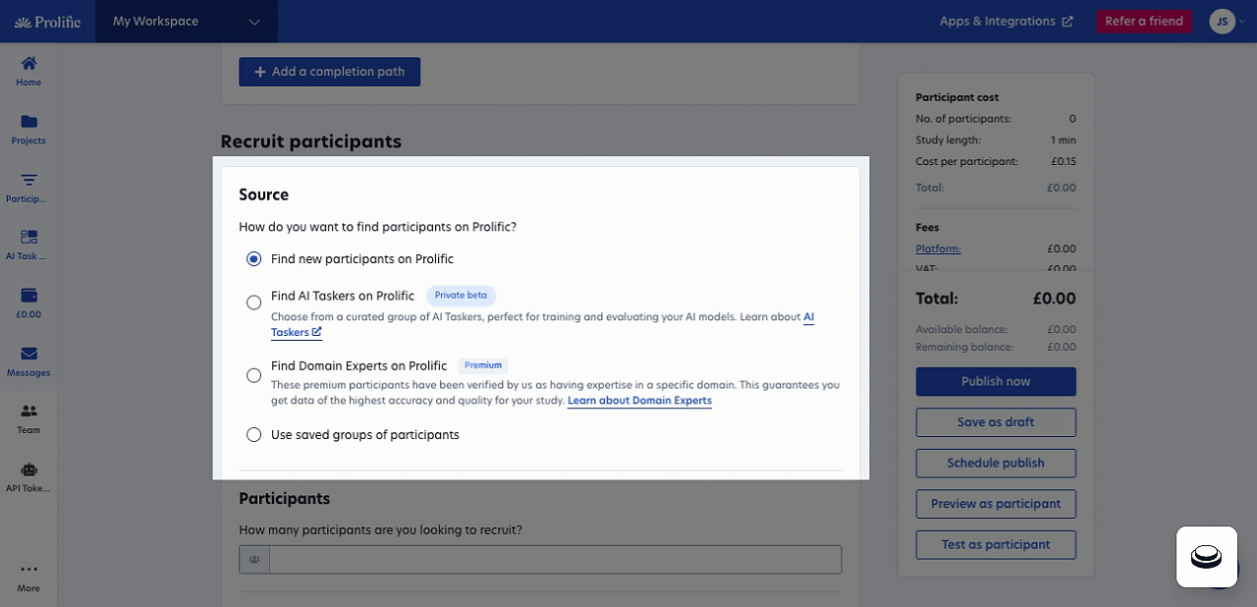The width and height of the screenshot is (1257, 607).
Task: Open the chat support widget
Action: tap(1207, 557)
